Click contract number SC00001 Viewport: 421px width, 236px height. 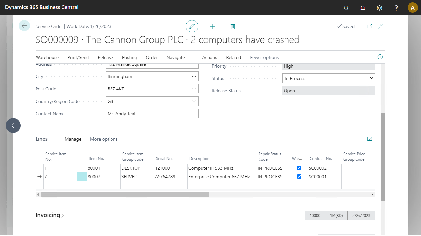click(x=325, y=177)
